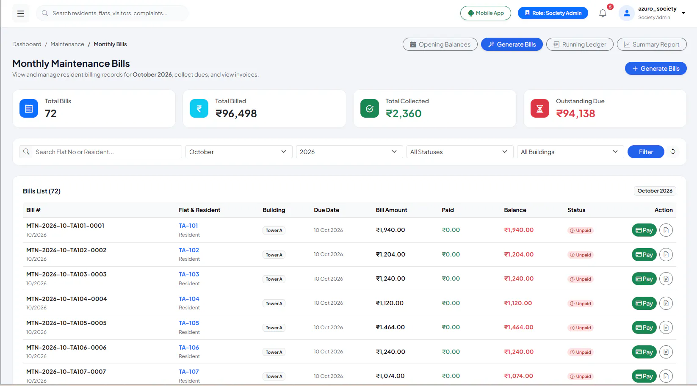Select the Generate Bills tab with wand icon
The image size is (697, 386).
512,44
